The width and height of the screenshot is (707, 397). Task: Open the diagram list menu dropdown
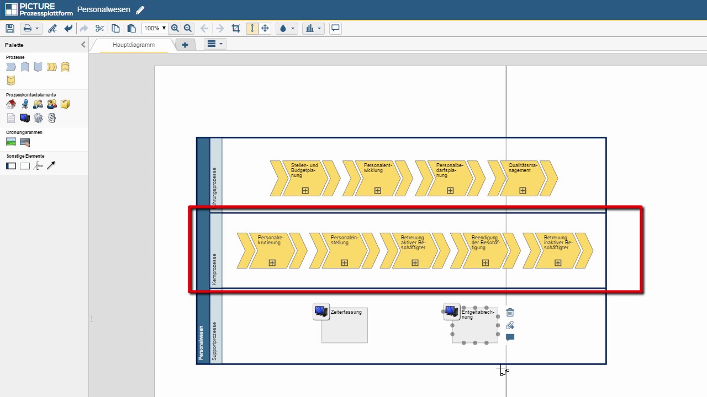point(215,44)
